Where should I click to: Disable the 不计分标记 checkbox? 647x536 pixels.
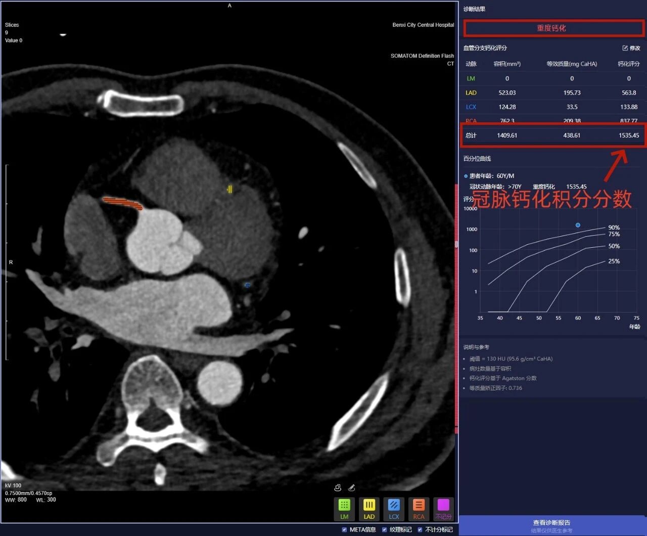coord(420,529)
